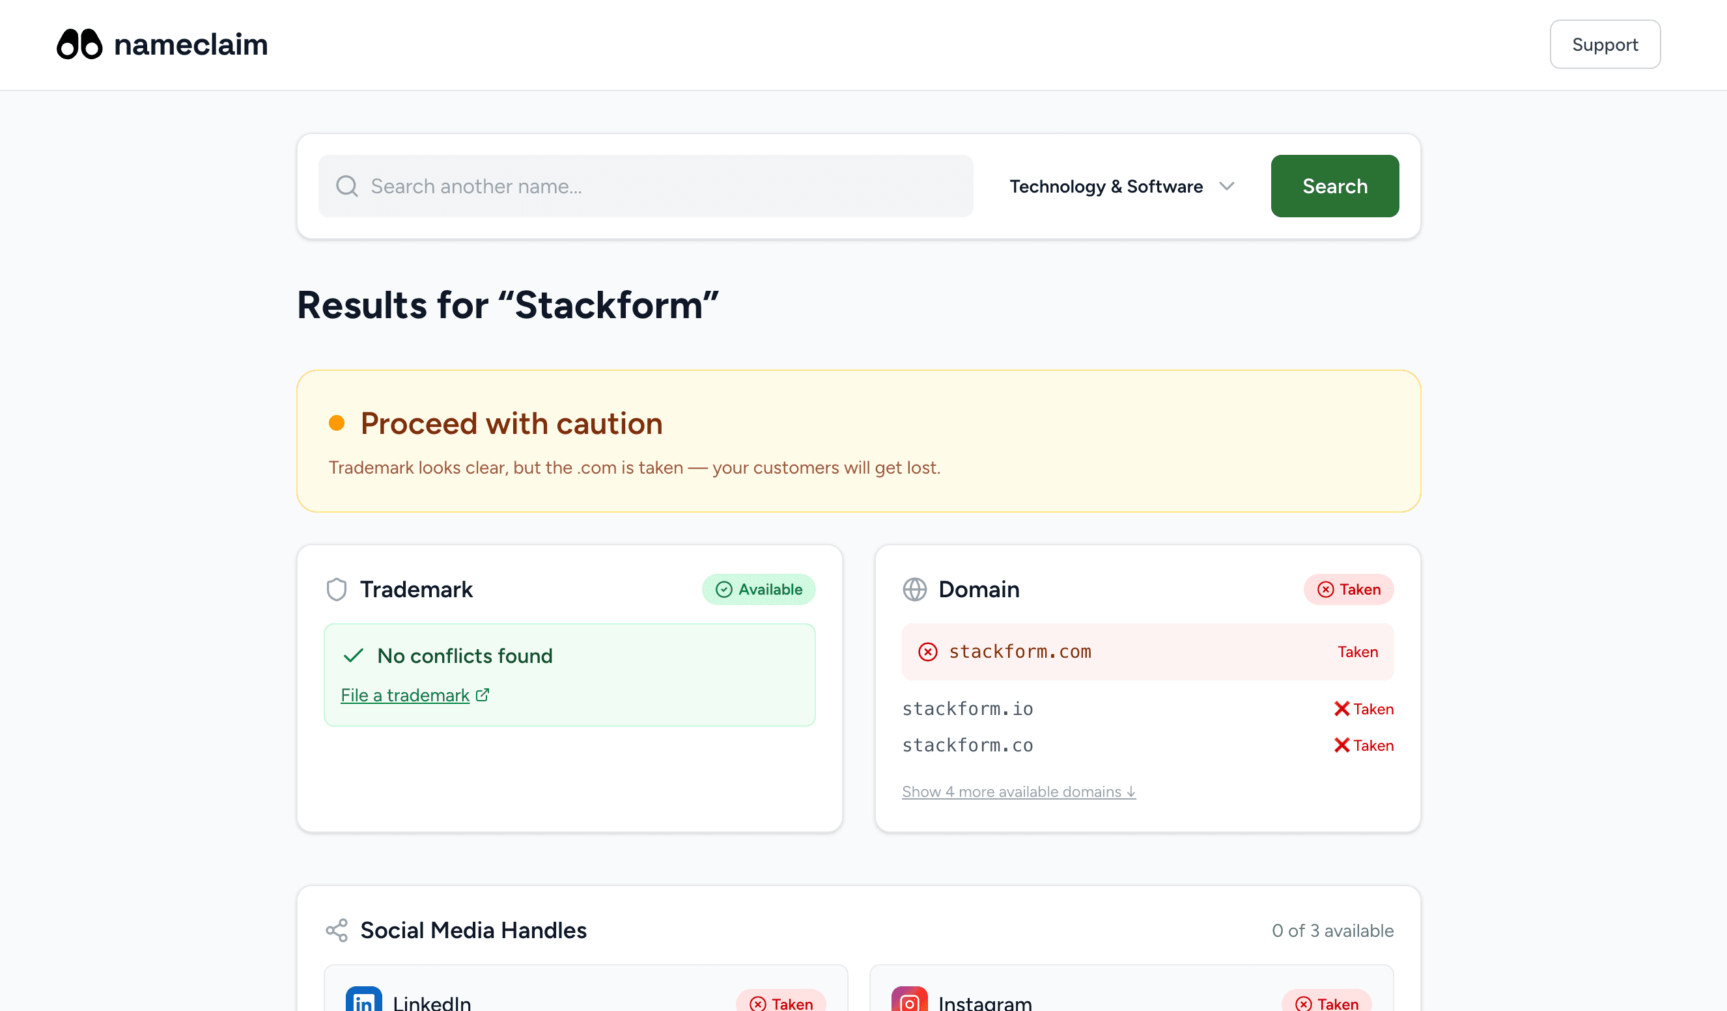Viewport: 1727px width, 1011px height.
Task: Click the Domain card title
Action: tap(979, 589)
